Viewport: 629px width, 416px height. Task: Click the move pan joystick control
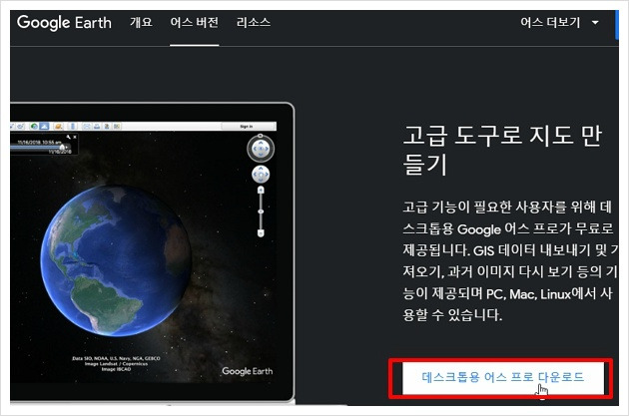(x=261, y=175)
